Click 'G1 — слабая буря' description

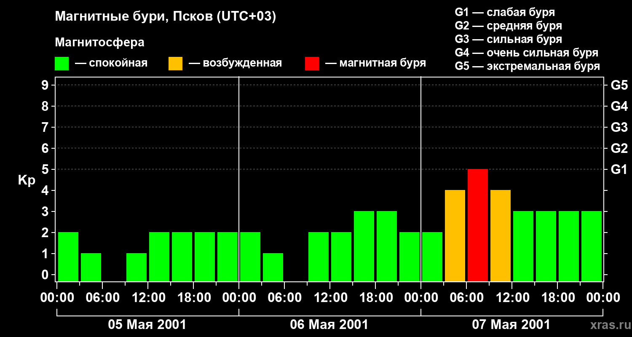505,12
